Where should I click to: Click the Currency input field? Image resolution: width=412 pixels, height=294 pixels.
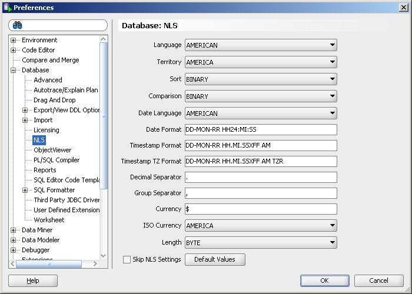pyautogui.click(x=261, y=209)
